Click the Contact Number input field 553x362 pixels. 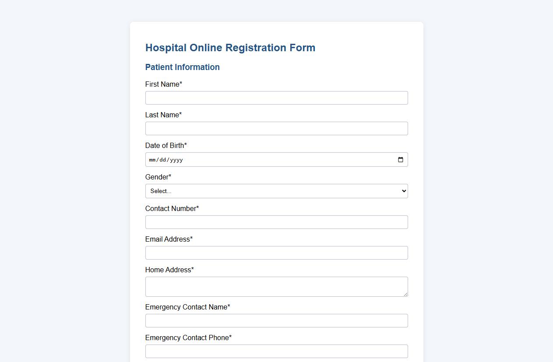[x=276, y=222]
